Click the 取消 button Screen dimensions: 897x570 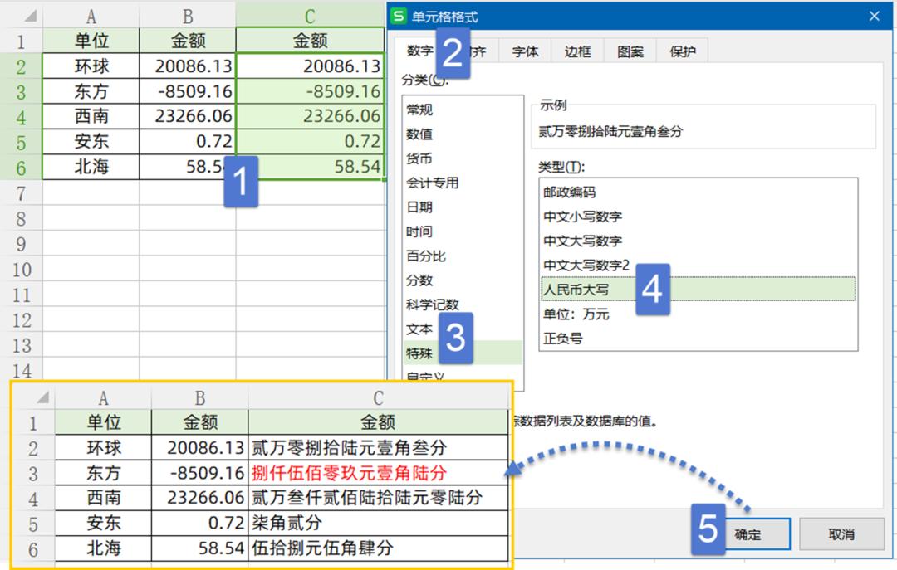(x=841, y=534)
